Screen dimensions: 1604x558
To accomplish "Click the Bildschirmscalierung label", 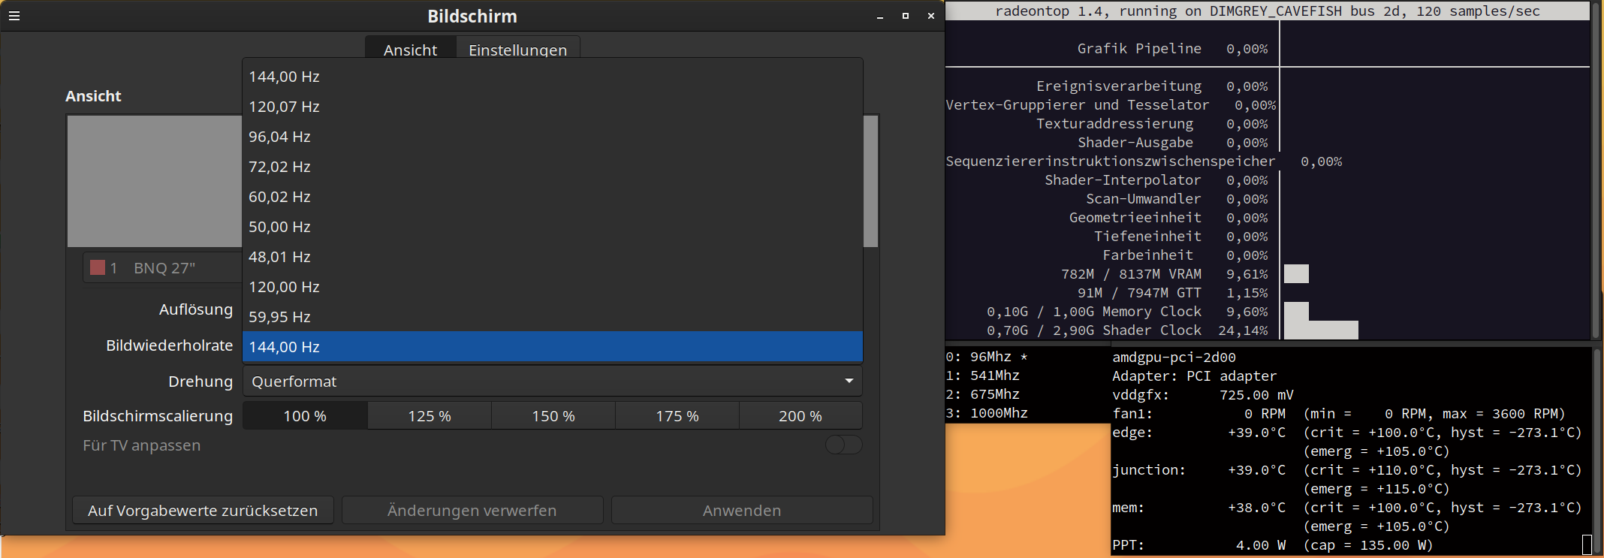I will tap(158, 416).
